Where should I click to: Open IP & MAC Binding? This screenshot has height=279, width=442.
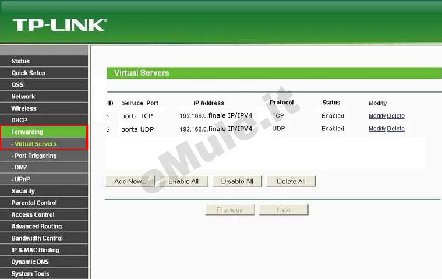tap(44, 250)
